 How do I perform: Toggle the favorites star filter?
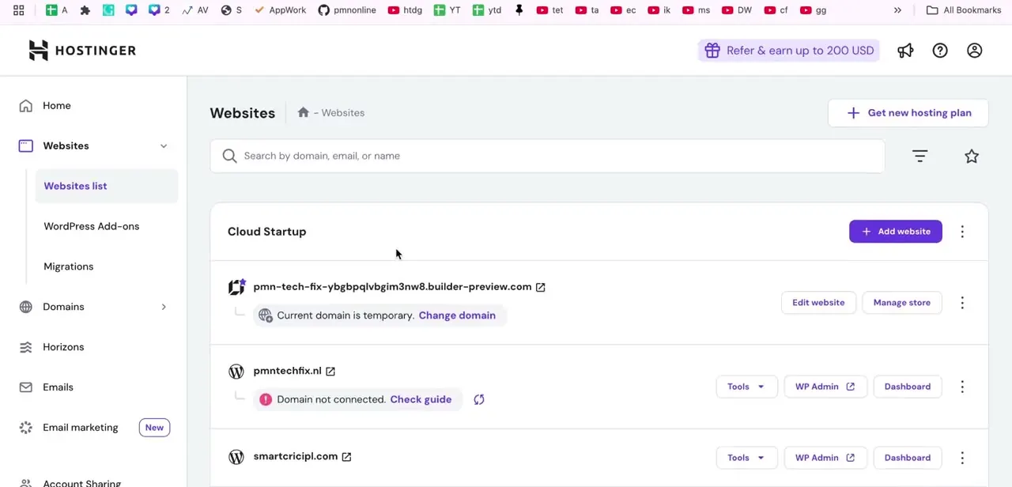pos(972,157)
